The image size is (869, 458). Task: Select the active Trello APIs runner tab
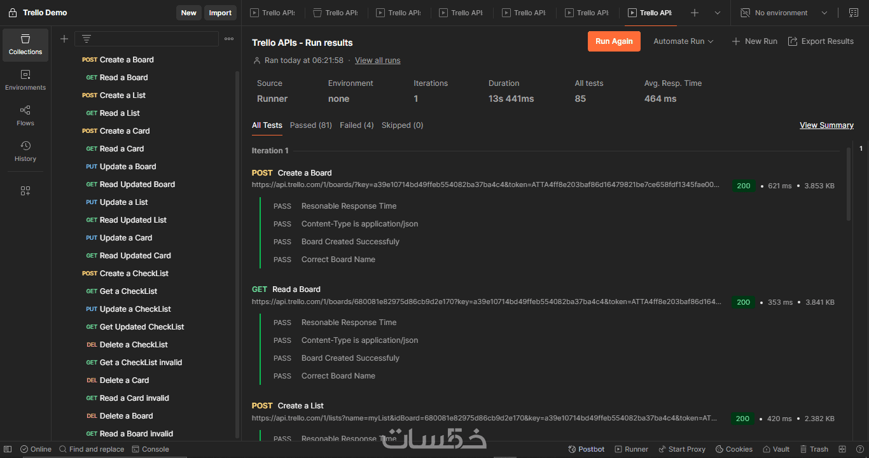pyautogui.click(x=650, y=13)
